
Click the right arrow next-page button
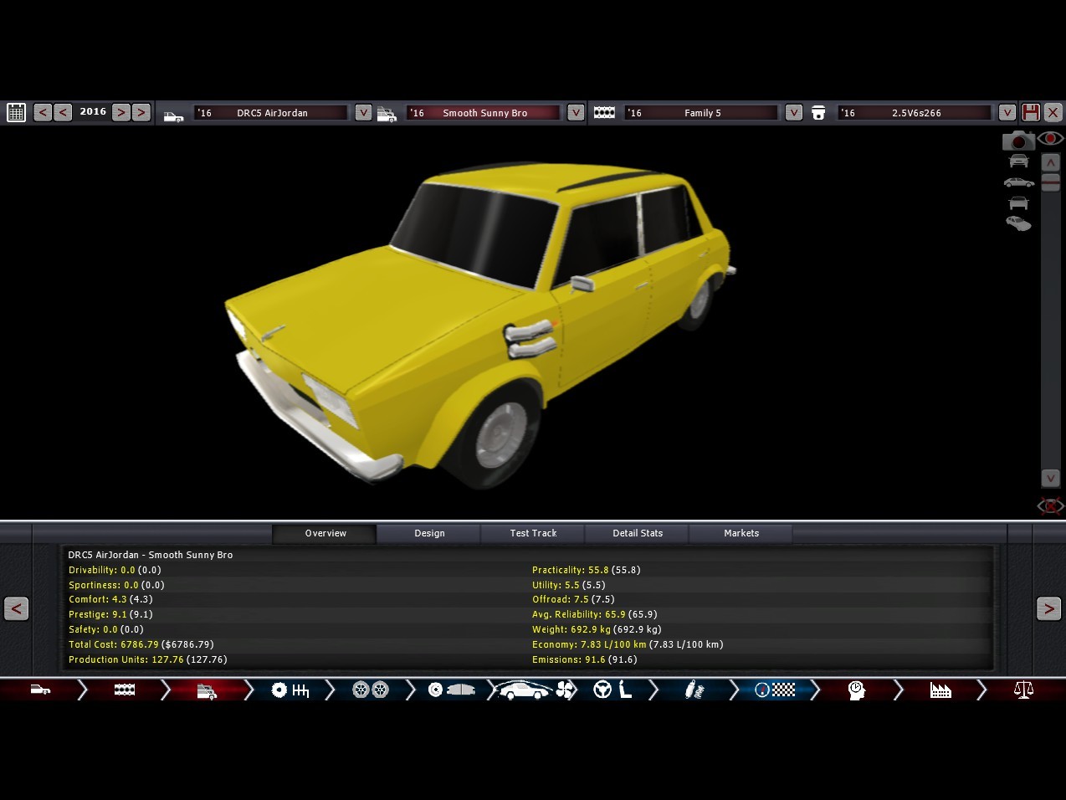(x=1048, y=608)
